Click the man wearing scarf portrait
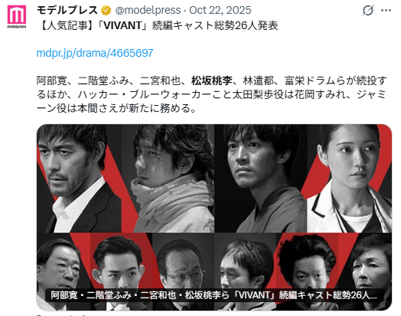 [170, 179]
